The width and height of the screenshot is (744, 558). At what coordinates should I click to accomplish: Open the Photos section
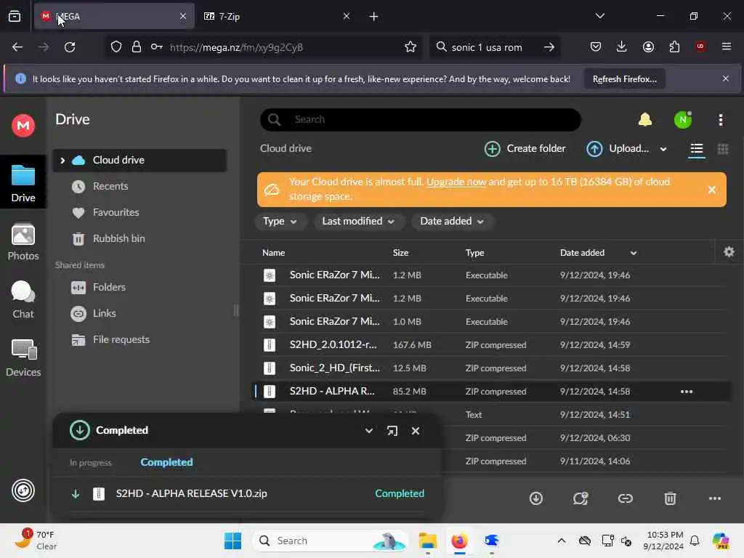(x=23, y=242)
